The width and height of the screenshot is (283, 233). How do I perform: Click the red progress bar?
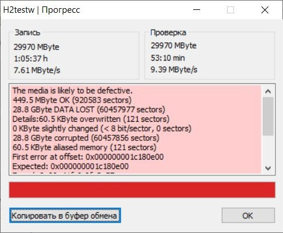tap(142, 190)
